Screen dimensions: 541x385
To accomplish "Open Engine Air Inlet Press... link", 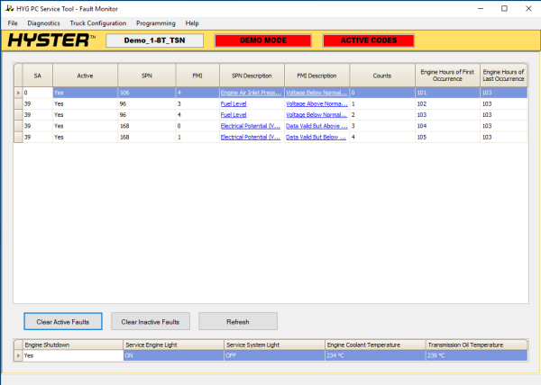I will (x=251, y=93).
